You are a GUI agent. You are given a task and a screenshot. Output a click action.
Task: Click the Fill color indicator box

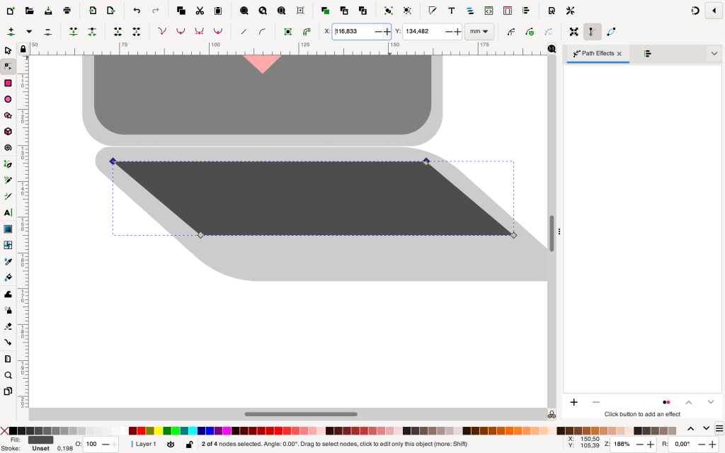[40, 440]
